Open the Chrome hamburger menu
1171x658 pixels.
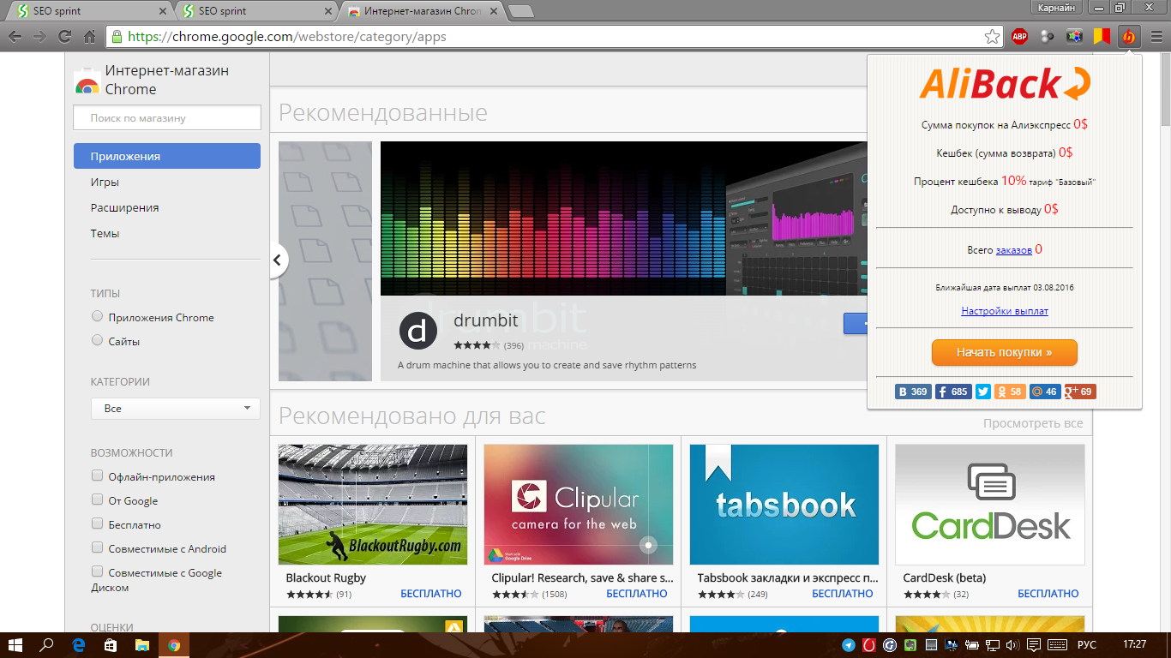pos(1156,37)
